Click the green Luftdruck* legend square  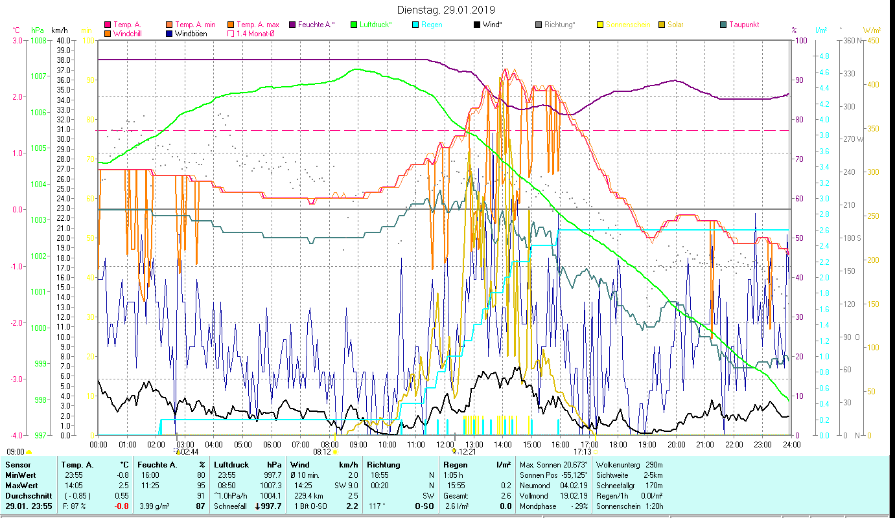pyautogui.click(x=354, y=25)
